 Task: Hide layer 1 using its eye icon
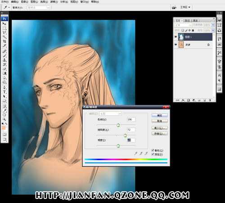(x=175, y=37)
